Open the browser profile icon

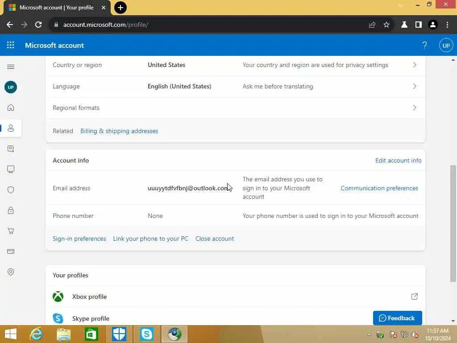pos(433,25)
